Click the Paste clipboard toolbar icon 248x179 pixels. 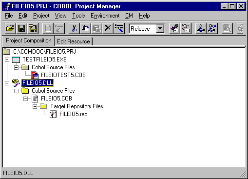tap(96, 28)
